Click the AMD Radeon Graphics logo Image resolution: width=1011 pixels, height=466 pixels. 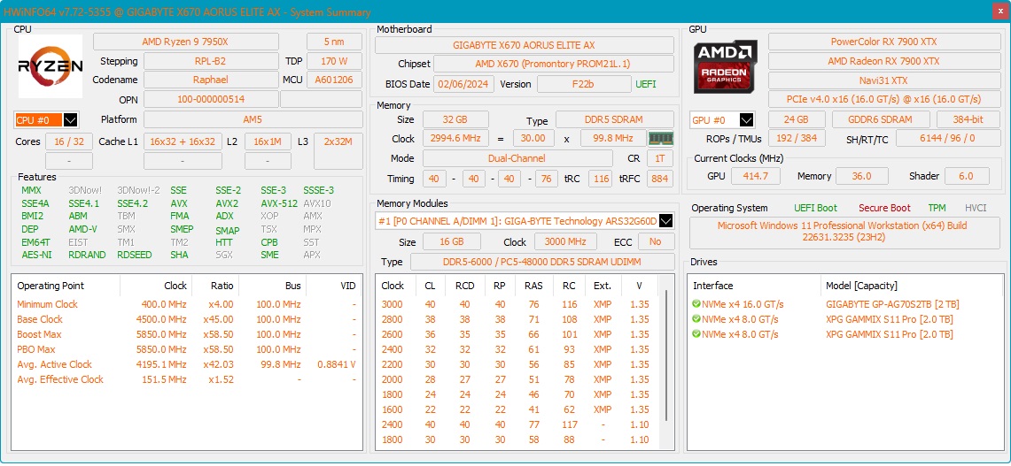pyautogui.click(x=724, y=66)
